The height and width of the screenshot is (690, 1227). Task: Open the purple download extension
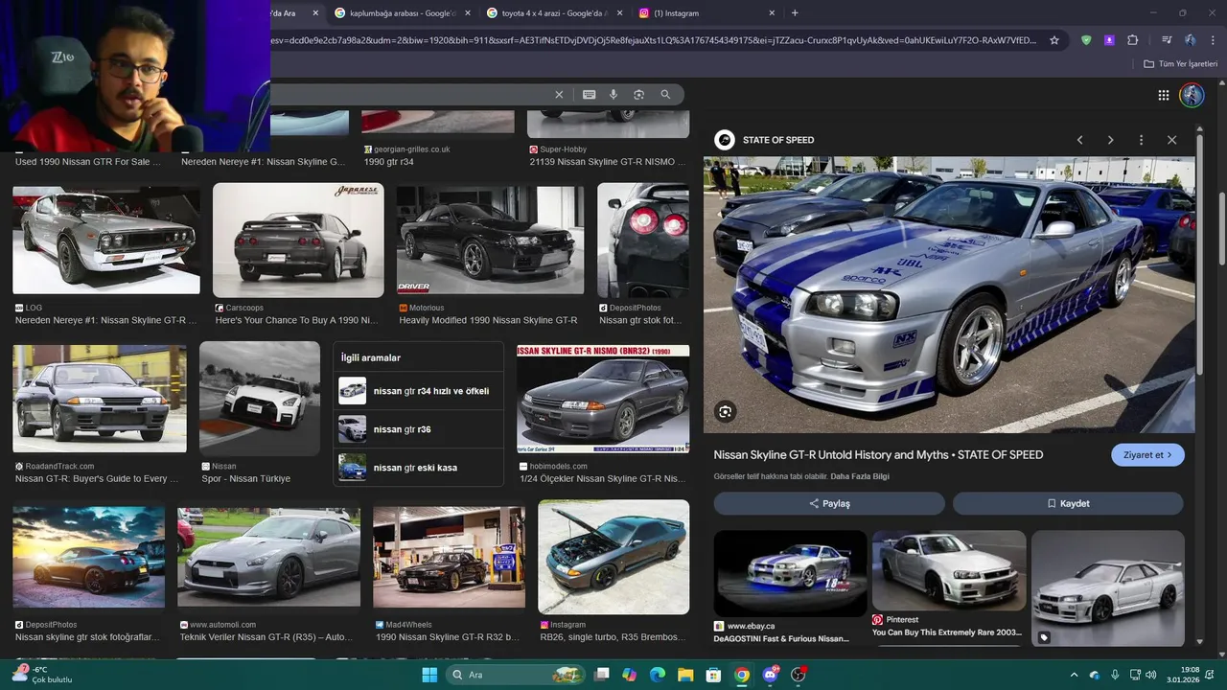click(1109, 40)
